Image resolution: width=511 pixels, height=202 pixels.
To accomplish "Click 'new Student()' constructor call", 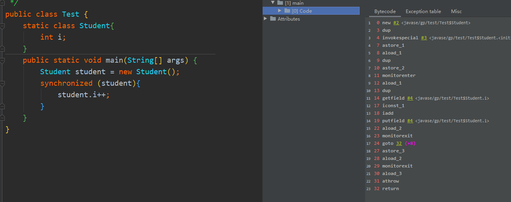I will click(x=147, y=72).
